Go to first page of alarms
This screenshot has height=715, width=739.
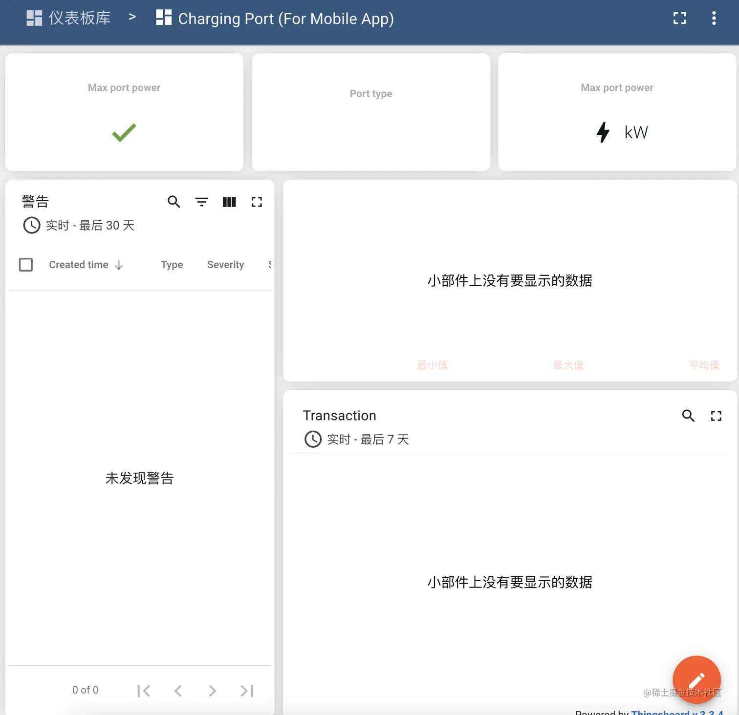pos(144,691)
